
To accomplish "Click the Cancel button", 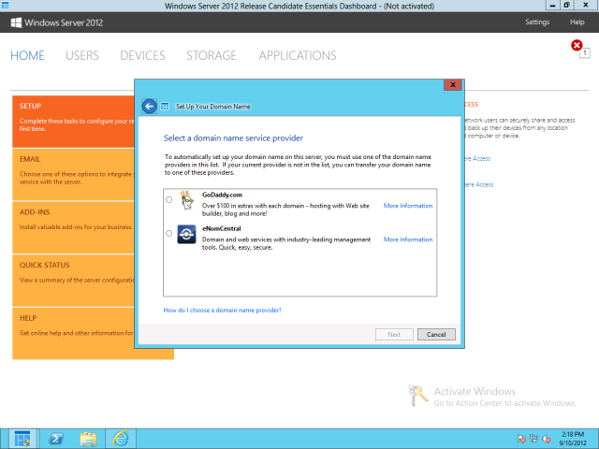I will point(436,335).
